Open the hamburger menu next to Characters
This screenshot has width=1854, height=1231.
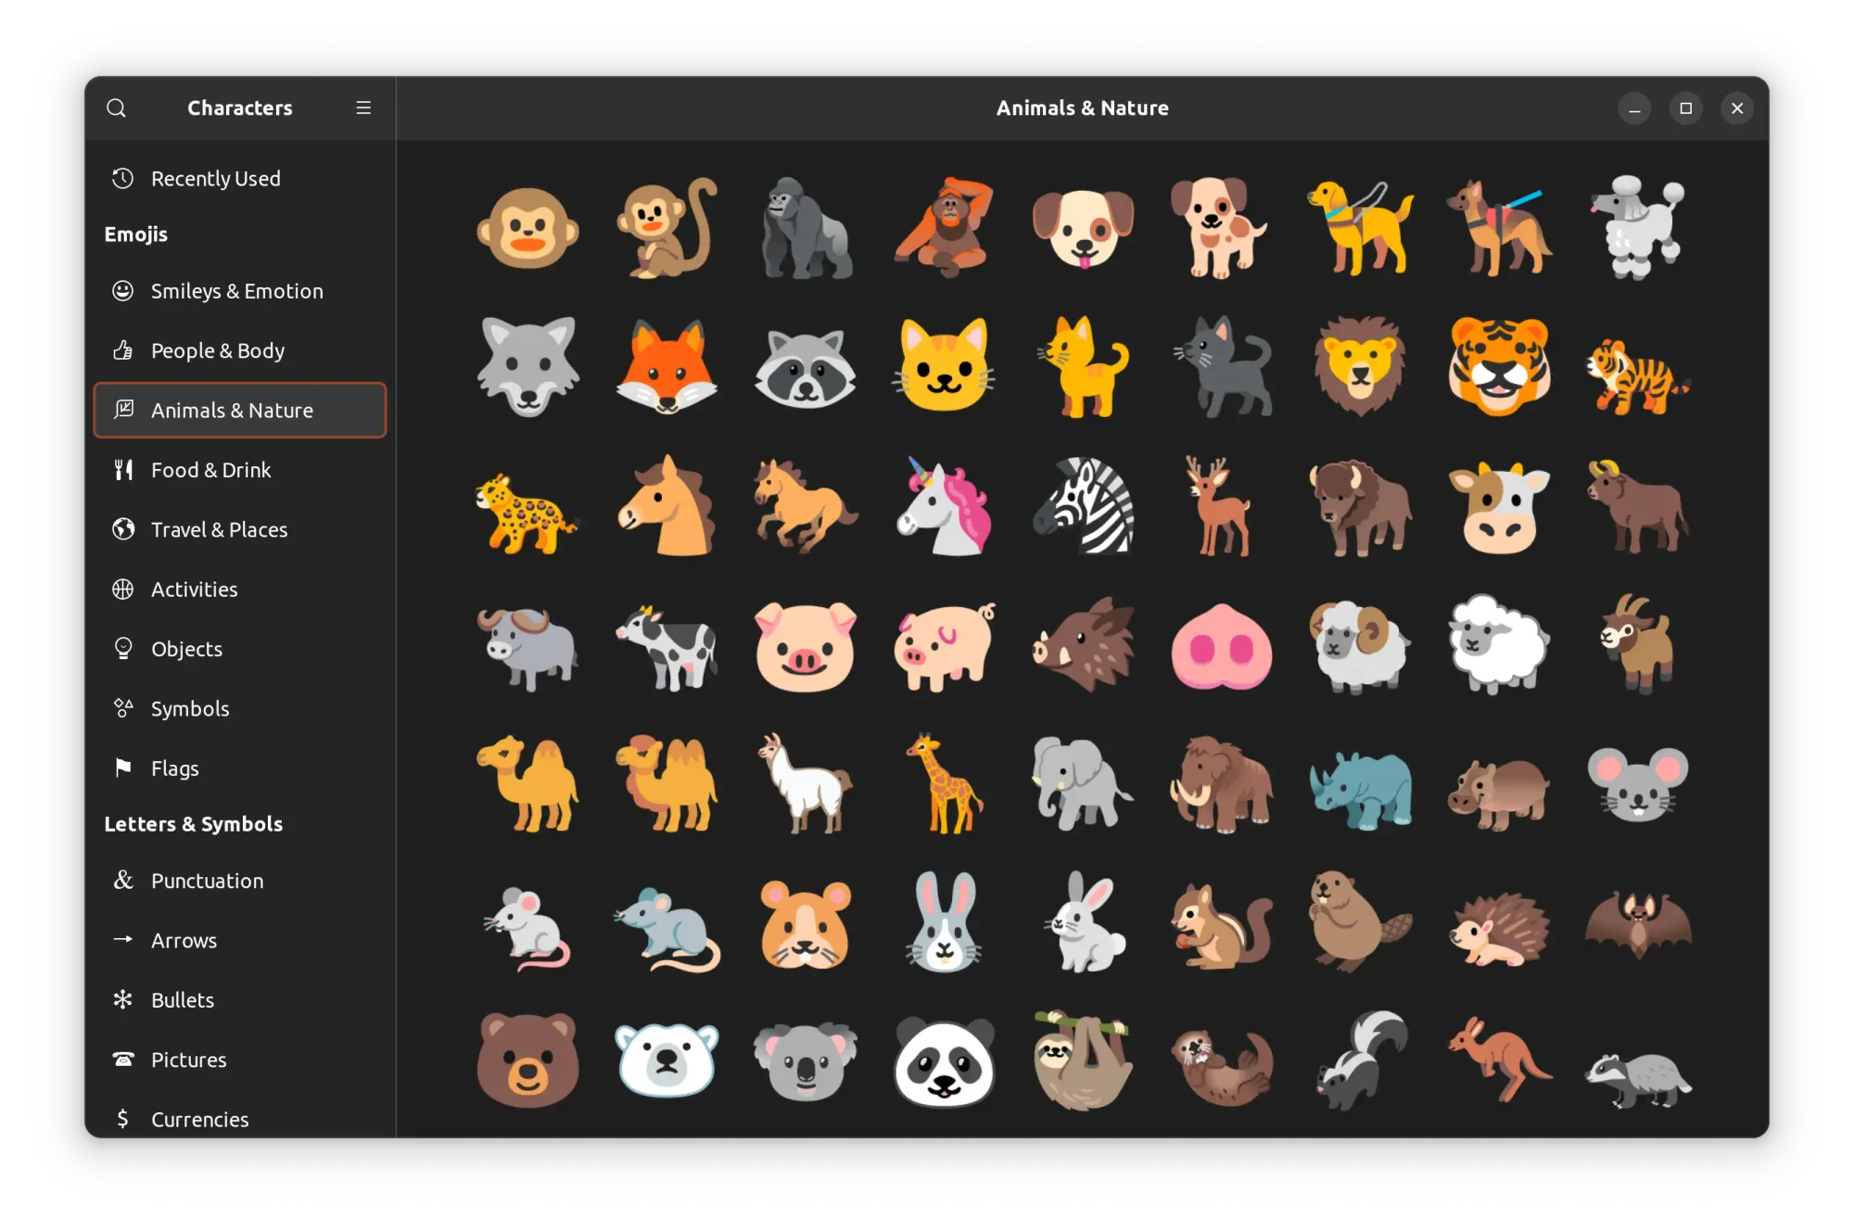pos(363,108)
